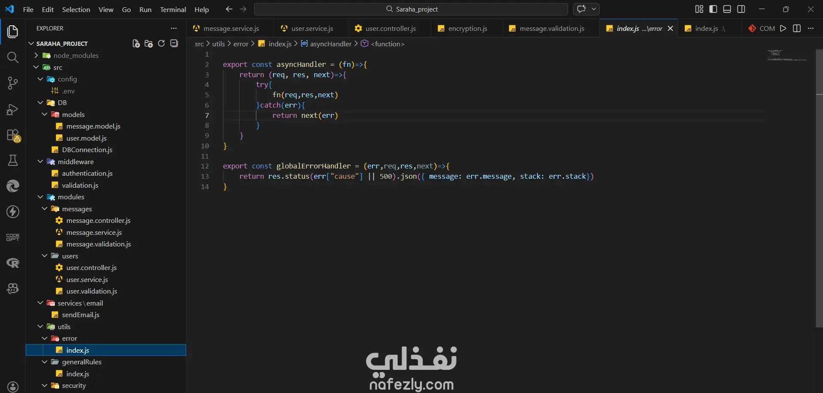Screen dimensions: 823x393
Task: Open the Selection menu
Action: click(x=76, y=9)
